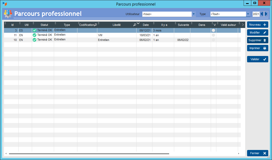This screenshot has width=272, height=160.
Task: Expand the Type filter dropdown
Action: point(248,14)
